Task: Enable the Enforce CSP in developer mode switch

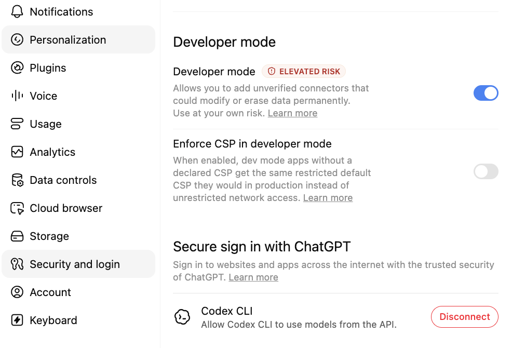Action: pos(486,171)
